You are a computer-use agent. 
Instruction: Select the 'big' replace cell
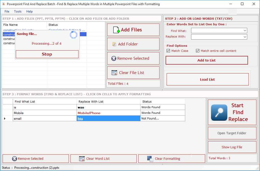click(x=109, y=119)
